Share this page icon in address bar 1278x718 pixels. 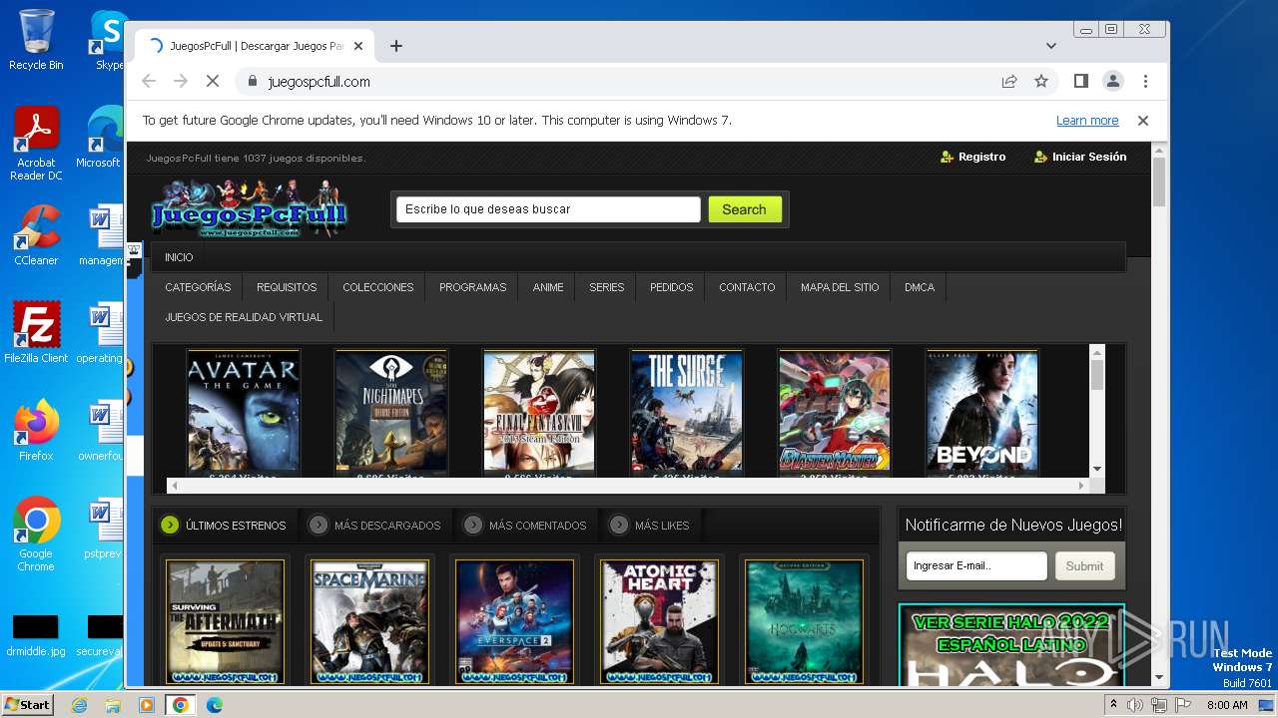(x=1009, y=82)
